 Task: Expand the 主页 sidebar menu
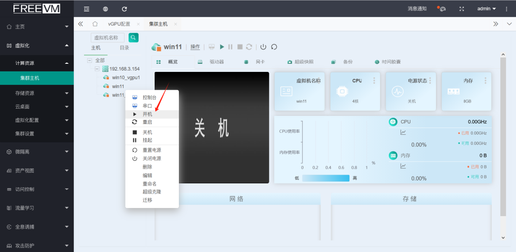(37, 27)
